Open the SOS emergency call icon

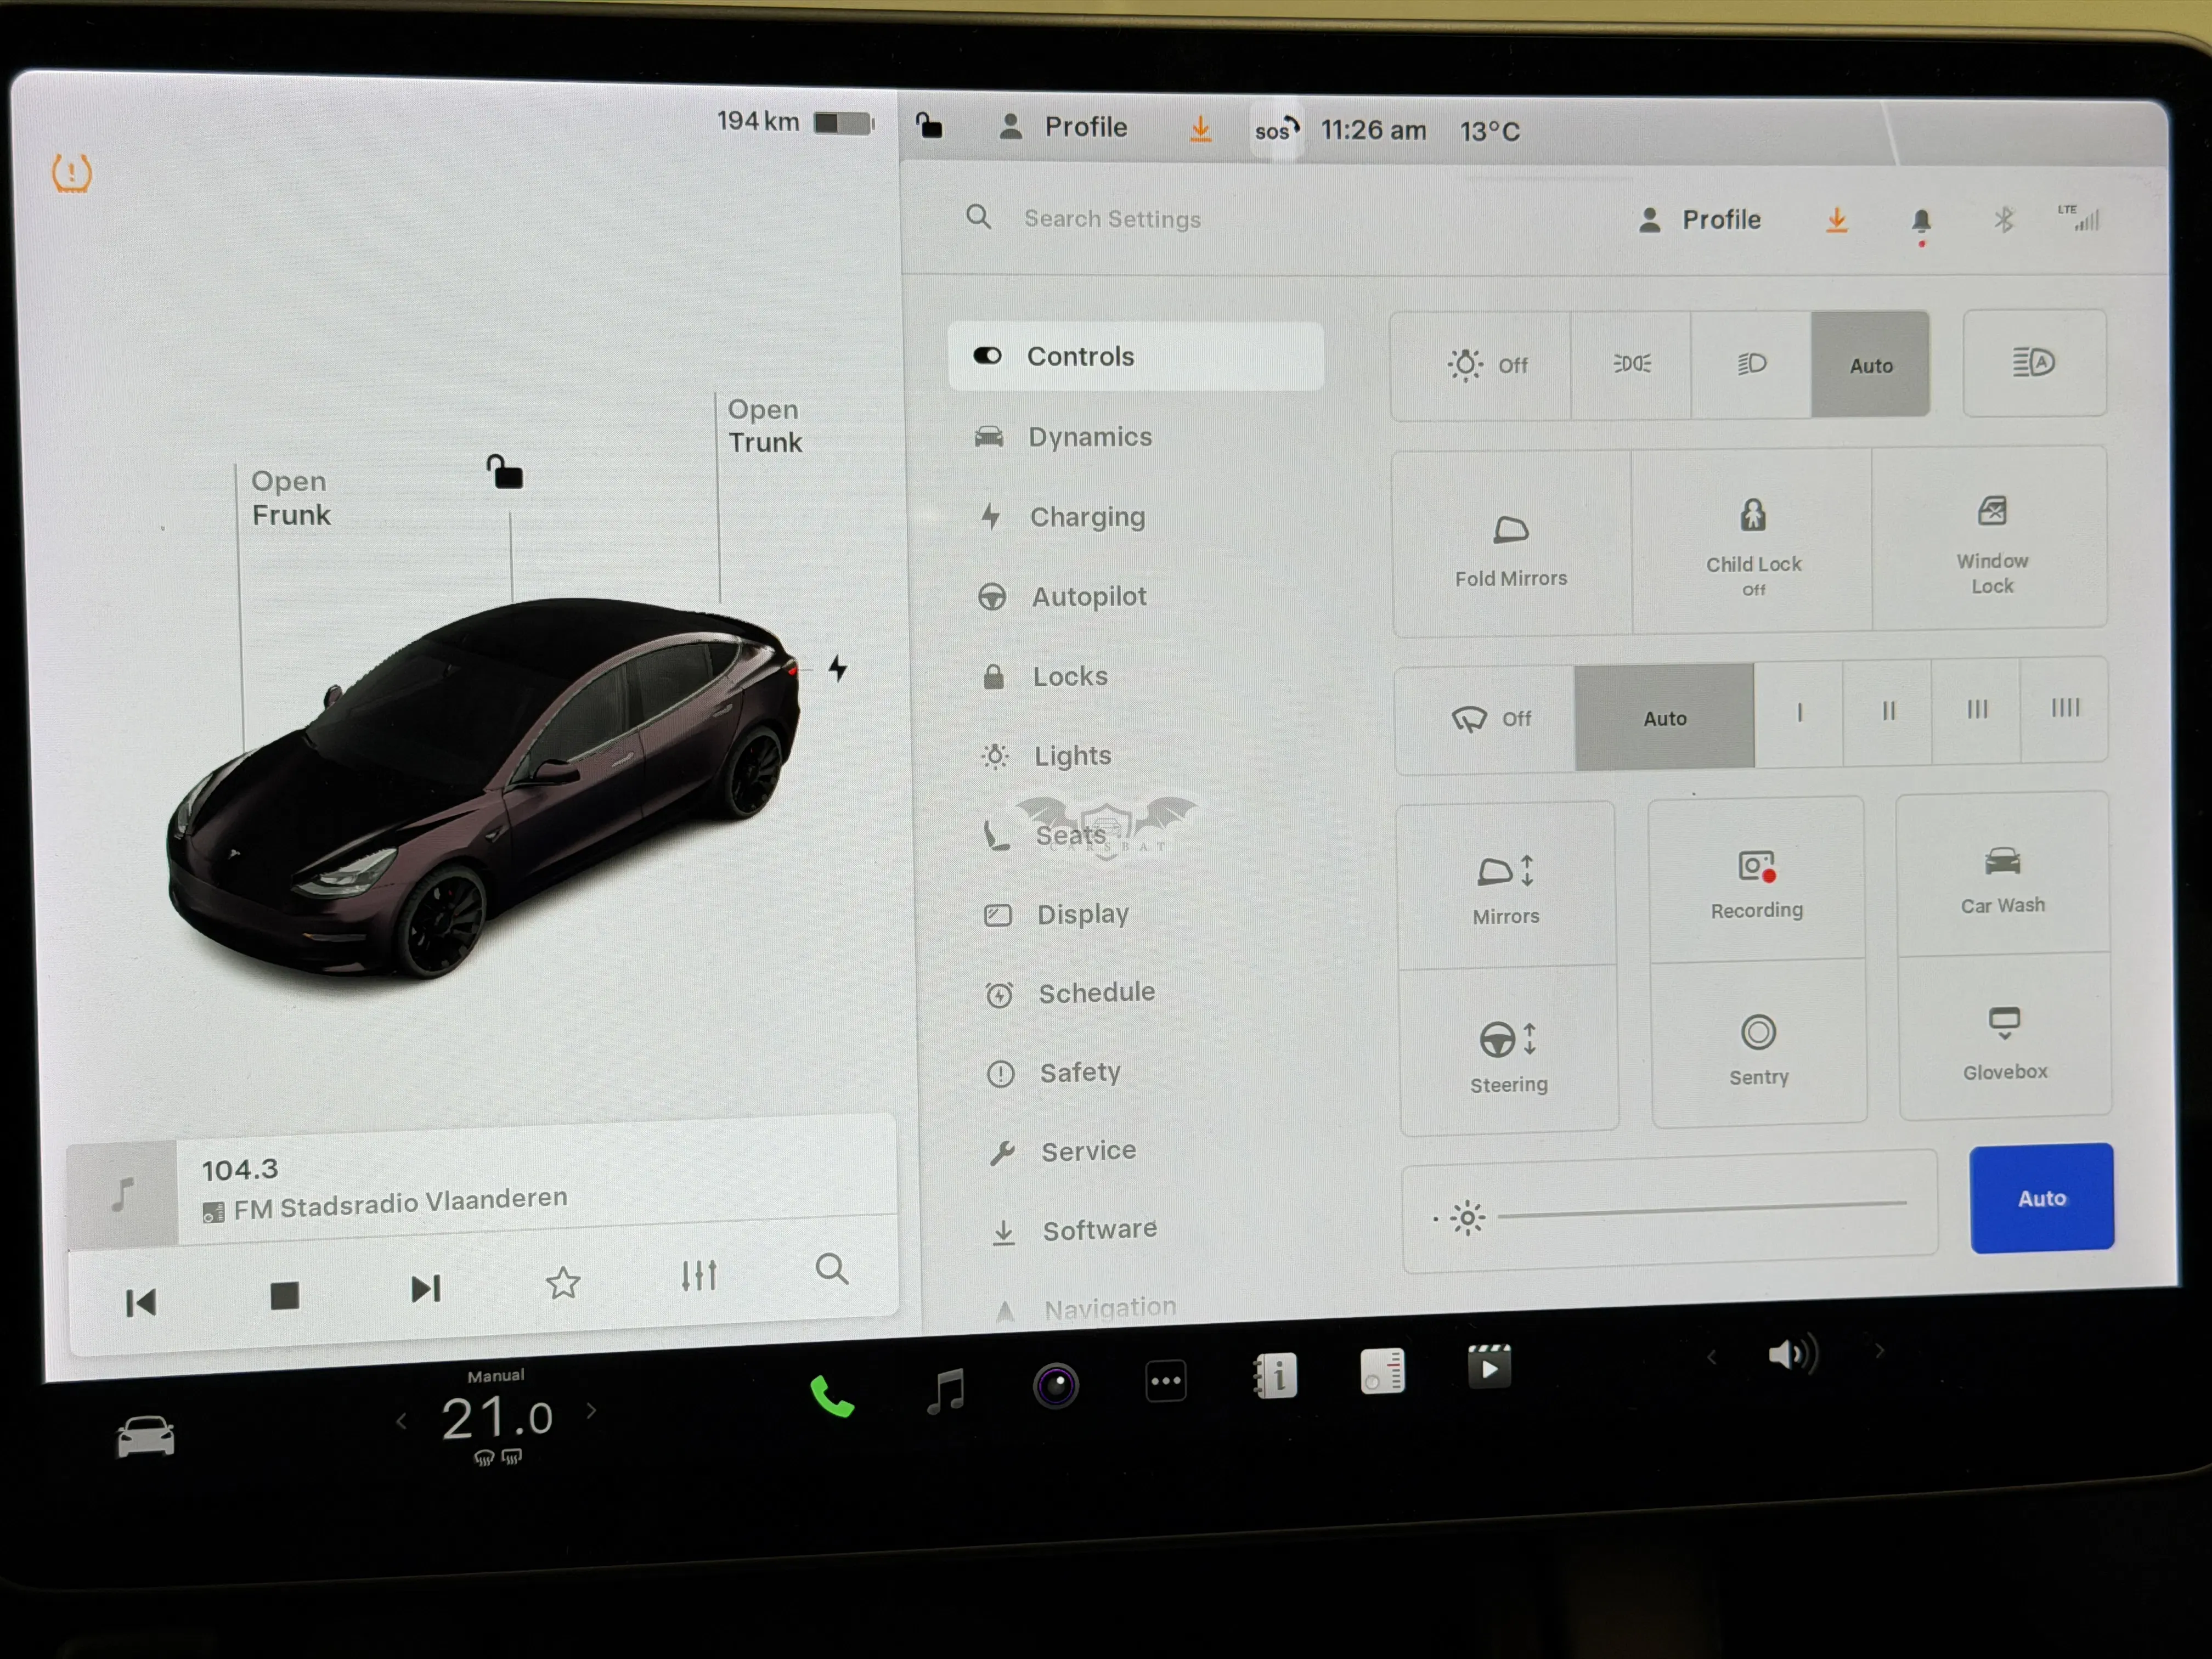click(1276, 130)
